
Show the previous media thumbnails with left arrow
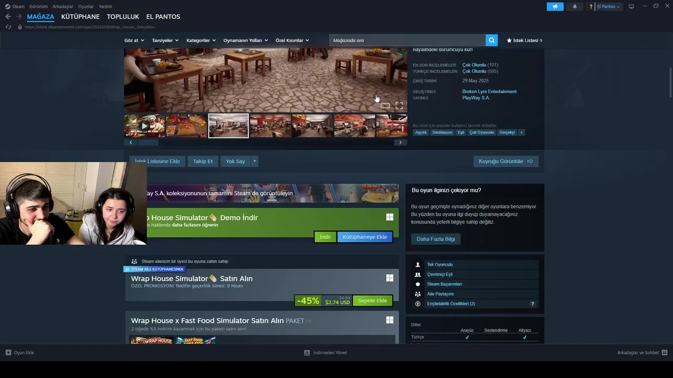point(130,142)
